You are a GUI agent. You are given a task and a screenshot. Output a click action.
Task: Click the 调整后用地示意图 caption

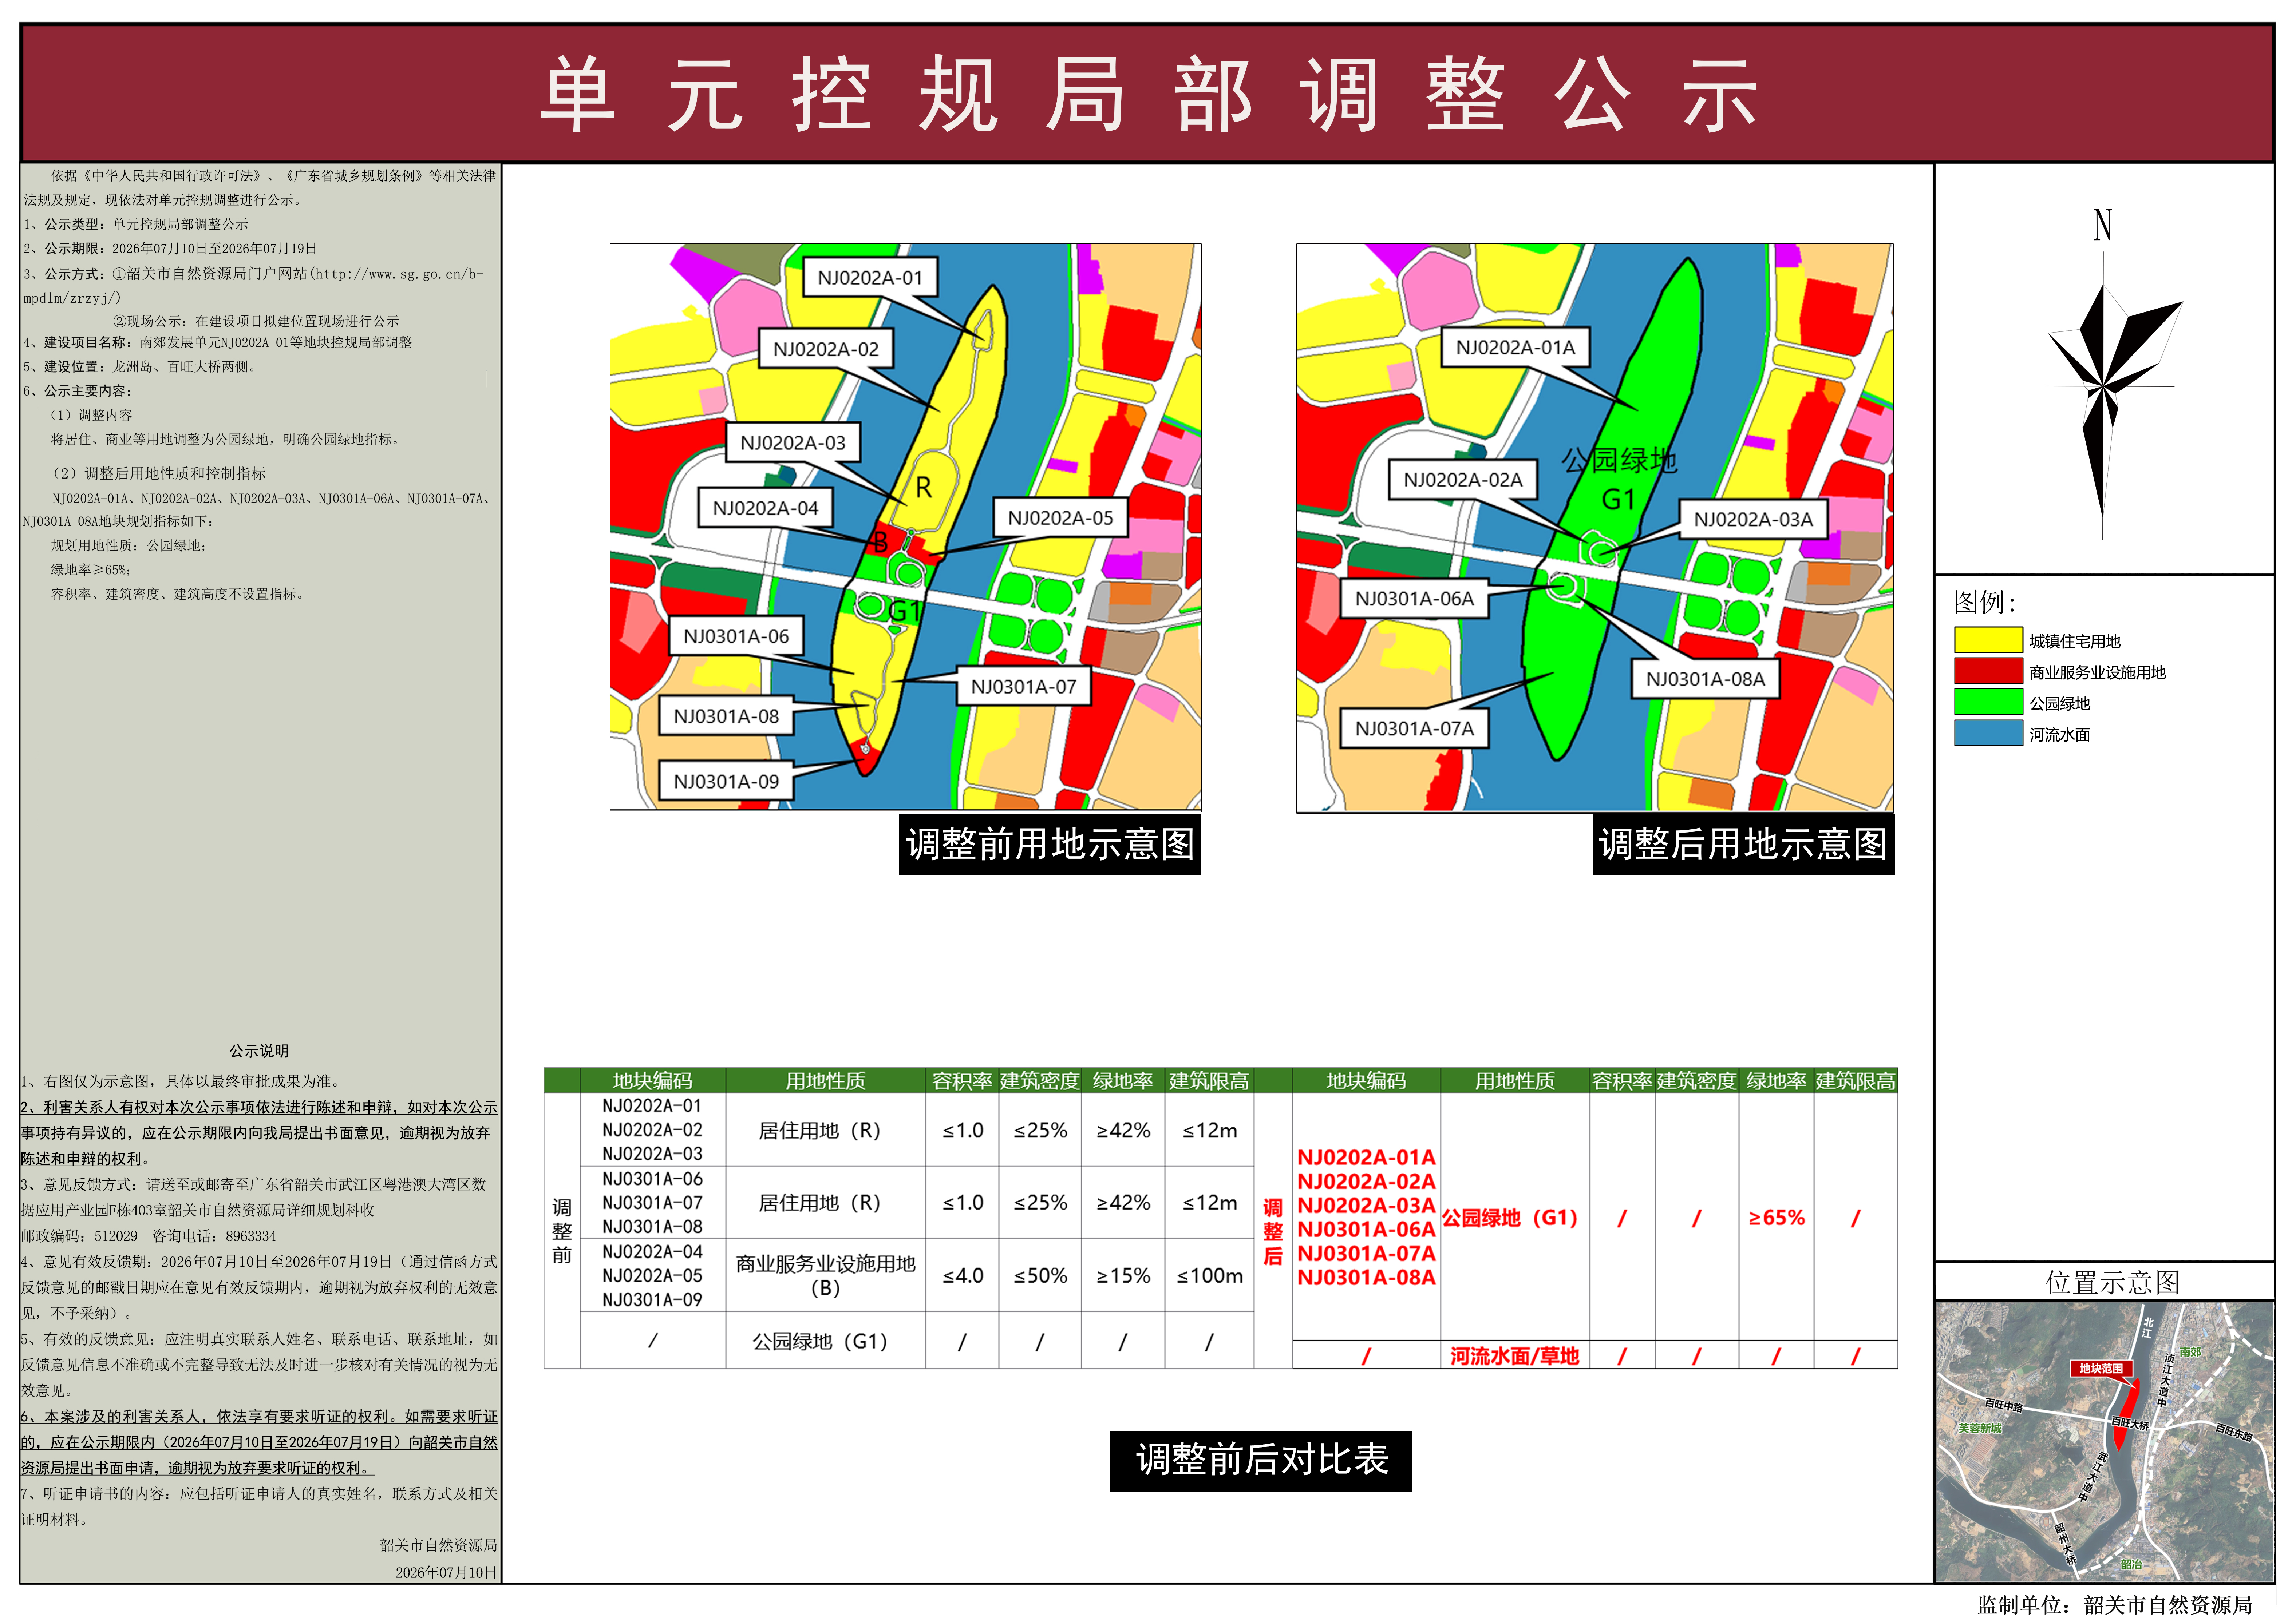pyautogui.click(x=1743, y=844)
